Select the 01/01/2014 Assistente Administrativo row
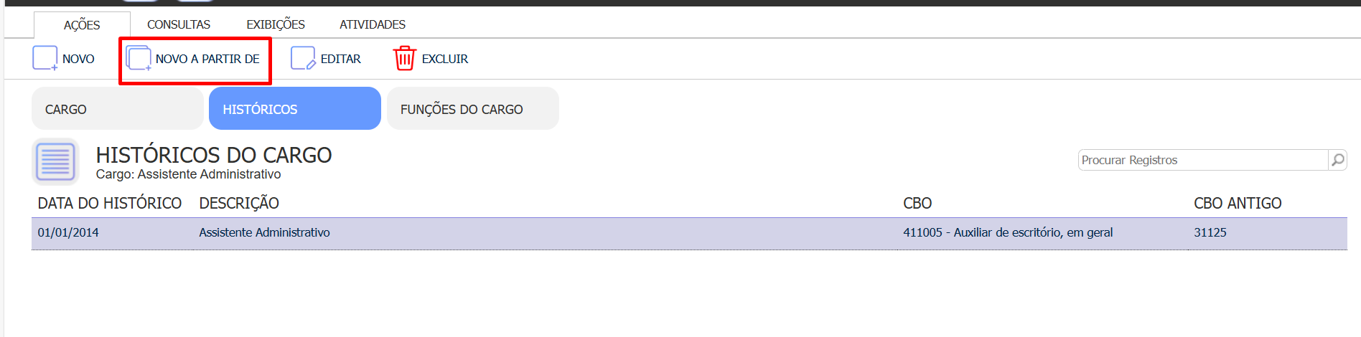Viewport: 1361px width, 337px height. click(689, 233)
